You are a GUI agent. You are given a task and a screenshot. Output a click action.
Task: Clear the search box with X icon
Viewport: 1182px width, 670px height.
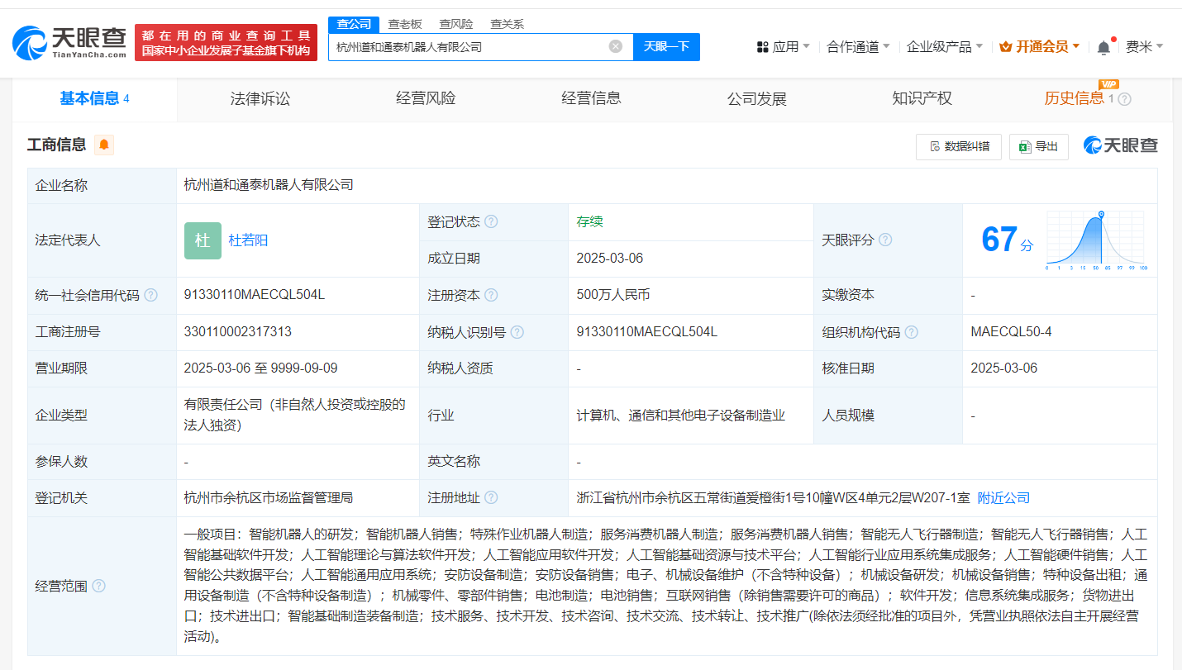(x=616, y=46)
